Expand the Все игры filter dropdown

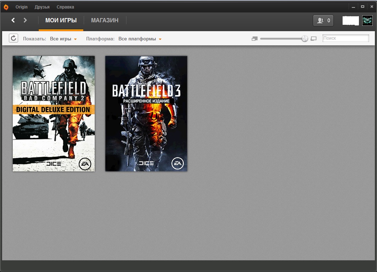(x=63, y=39)
